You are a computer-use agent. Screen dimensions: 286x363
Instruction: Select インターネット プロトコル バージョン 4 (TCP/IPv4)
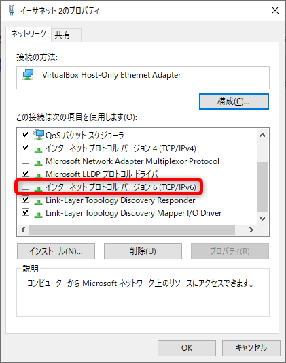click(121, 148)
